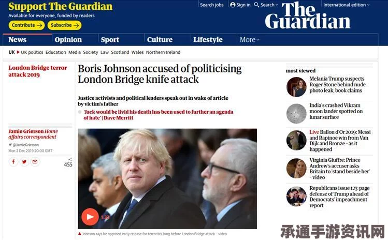Screen dimensions: 388x244
Task: Click the Contribute button
Action: coord(26,25)
